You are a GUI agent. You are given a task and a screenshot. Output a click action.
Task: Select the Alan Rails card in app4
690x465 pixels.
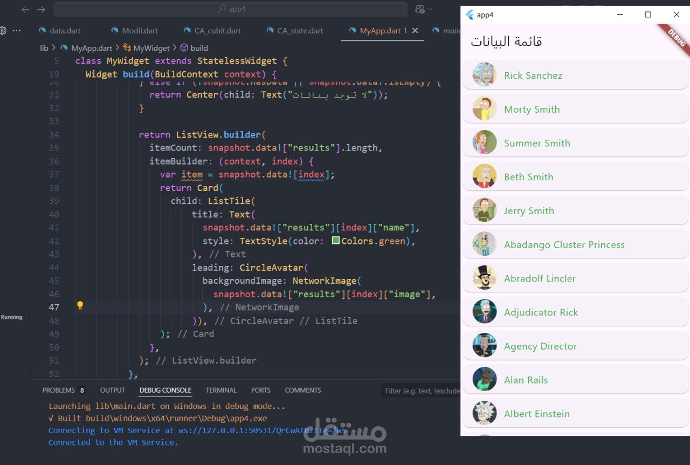(576, 380)
